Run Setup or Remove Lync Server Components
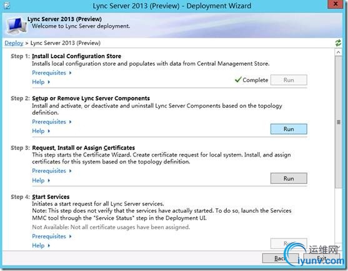 [x=289, y=129]
